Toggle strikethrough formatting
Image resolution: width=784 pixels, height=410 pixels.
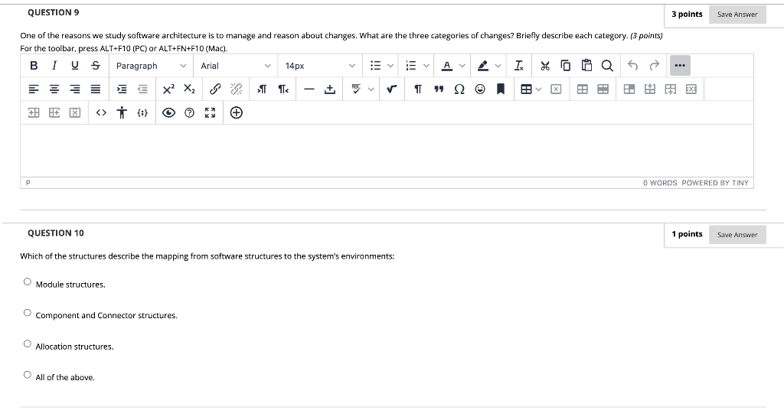click(96, 66)
